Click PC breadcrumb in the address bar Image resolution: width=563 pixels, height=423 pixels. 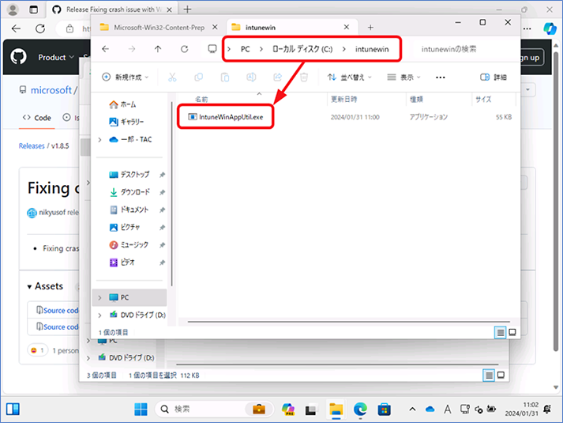[246, 49]
